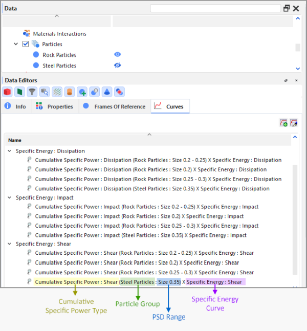
Task: Click the Name column header
Action: 15,140
